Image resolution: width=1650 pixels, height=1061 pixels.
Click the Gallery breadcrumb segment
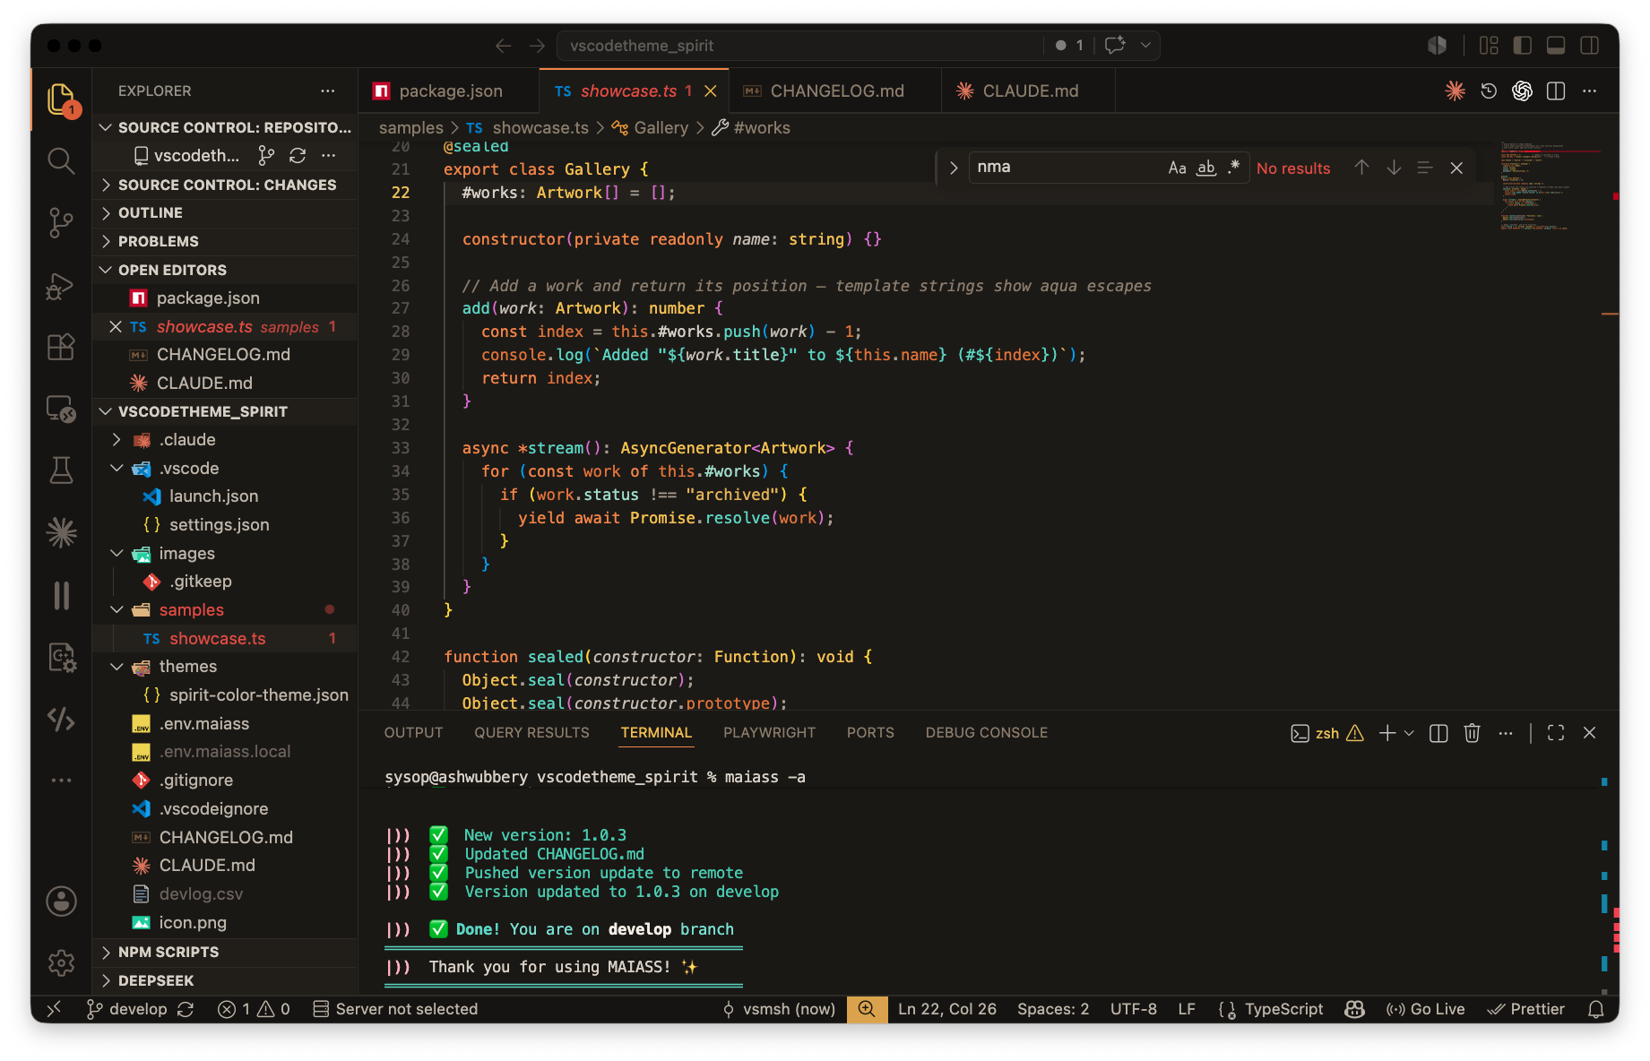[x=650, y=128]
